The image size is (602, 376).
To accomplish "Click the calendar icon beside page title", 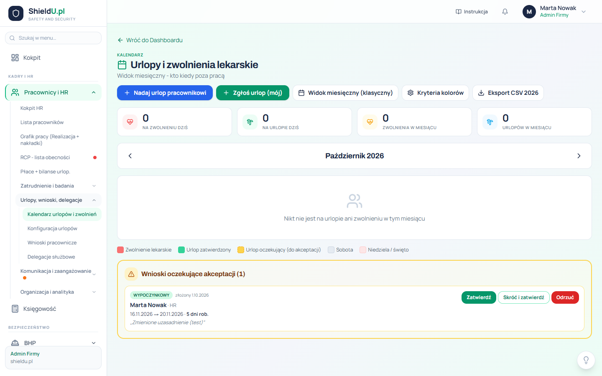I will click(122, 65).
